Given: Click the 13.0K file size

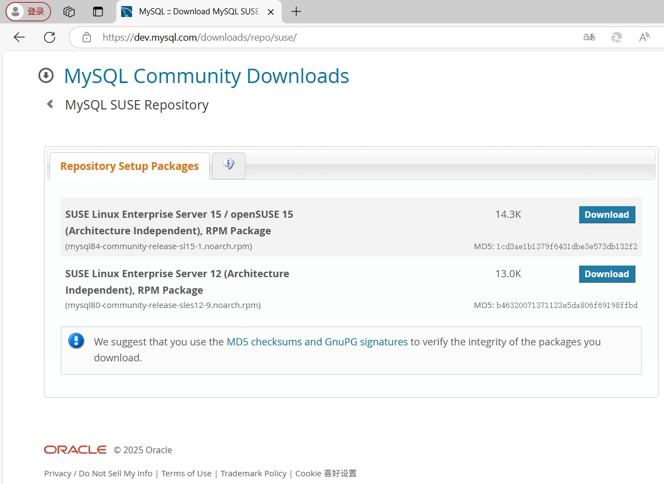Looking at the screenshot, I should (x=508, y=274).
